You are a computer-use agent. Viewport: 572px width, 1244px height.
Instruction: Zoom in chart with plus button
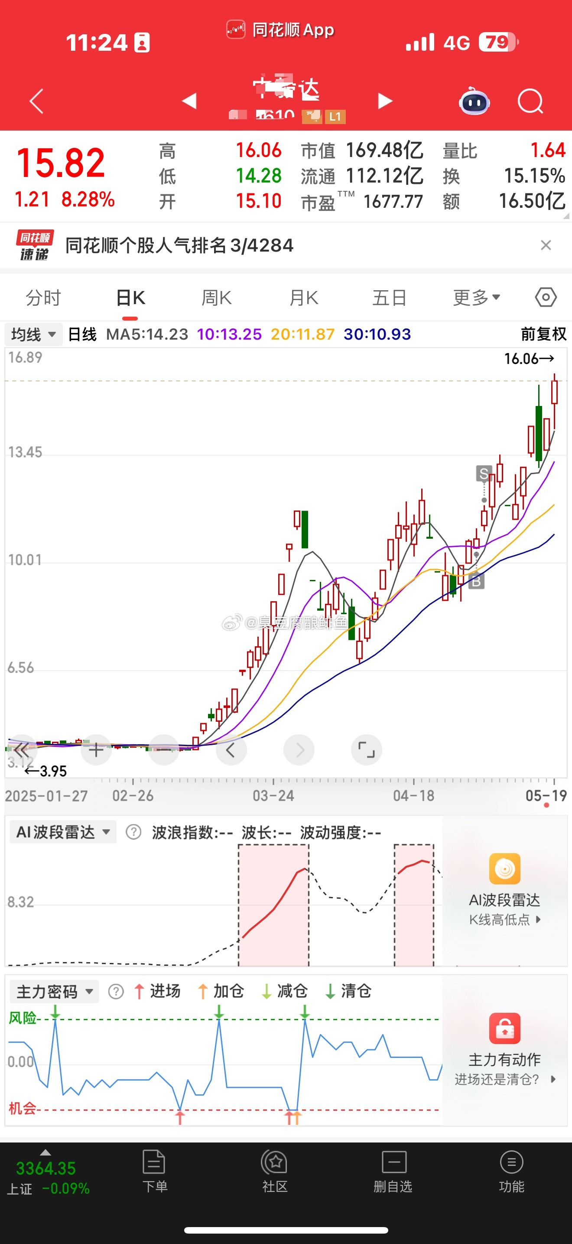(x=96, y=750)
